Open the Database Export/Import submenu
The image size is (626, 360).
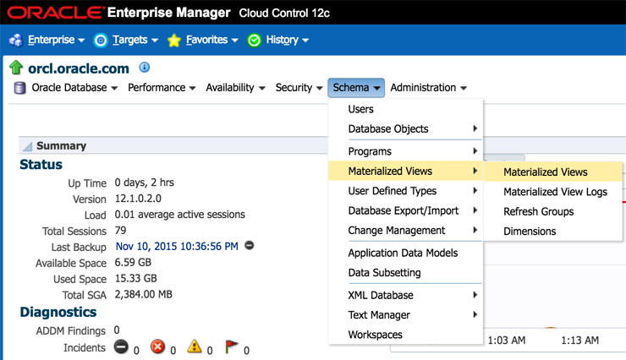pyautogui.click(x=403, y=210)
